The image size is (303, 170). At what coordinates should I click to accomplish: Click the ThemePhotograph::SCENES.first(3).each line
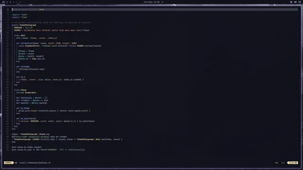[x=68, y=139]
